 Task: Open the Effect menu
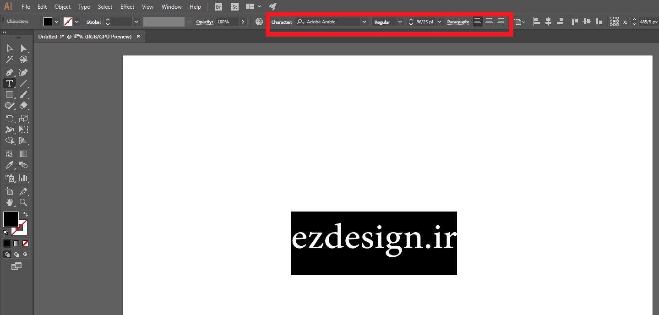pos(127,7)
